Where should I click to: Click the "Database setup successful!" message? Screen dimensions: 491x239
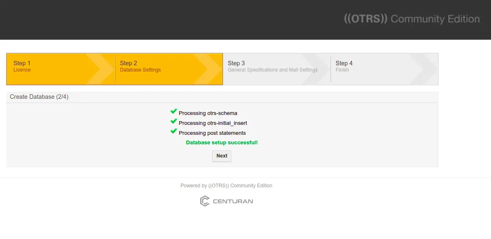[x=222, y=143]
